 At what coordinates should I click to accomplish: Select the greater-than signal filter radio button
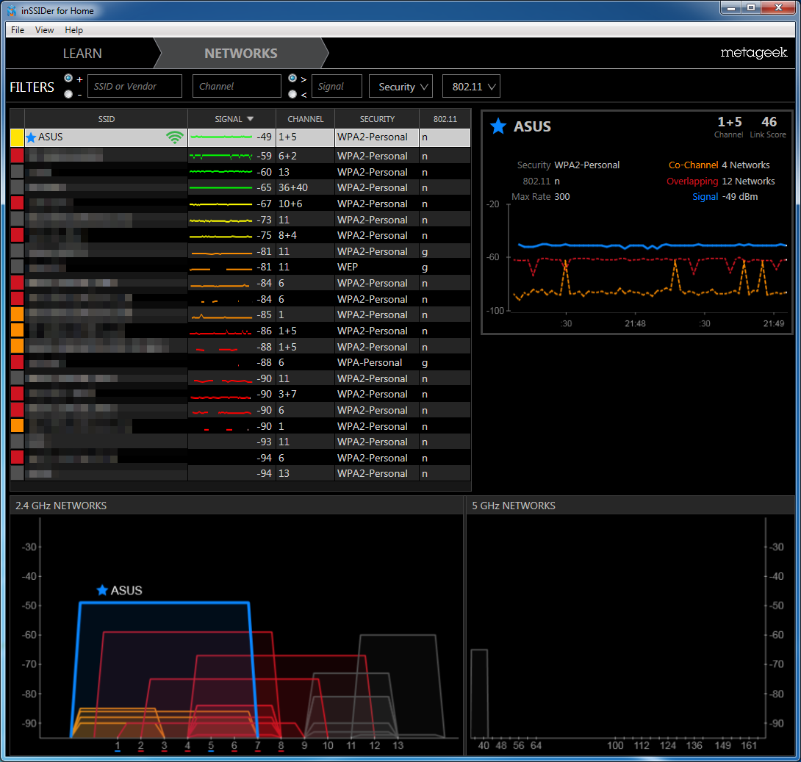click(x=292, y=78)
